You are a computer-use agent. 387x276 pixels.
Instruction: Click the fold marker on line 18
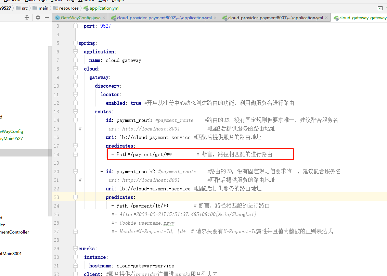click(x=76, y=154)
